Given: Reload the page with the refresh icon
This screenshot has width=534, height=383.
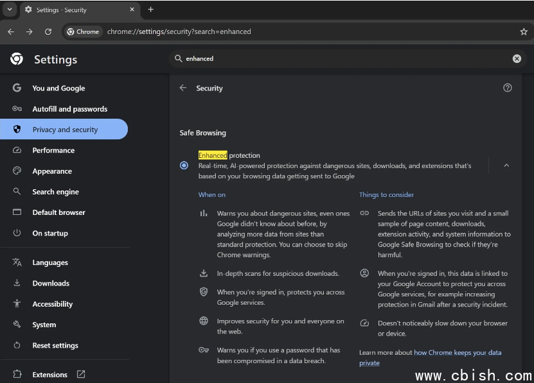Looking at the screenshot, I should [x=48, y=31].
